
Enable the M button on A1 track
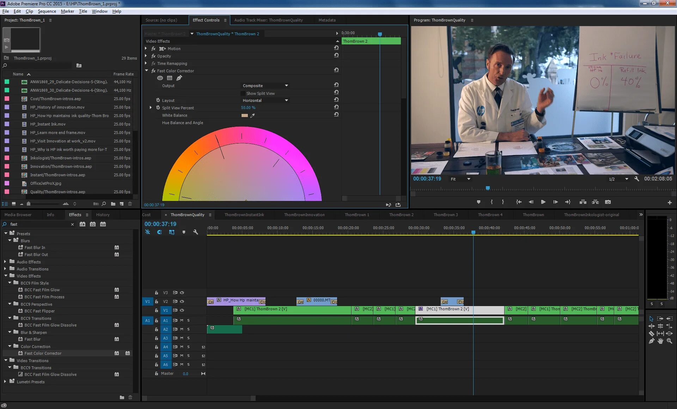(181, 321)
